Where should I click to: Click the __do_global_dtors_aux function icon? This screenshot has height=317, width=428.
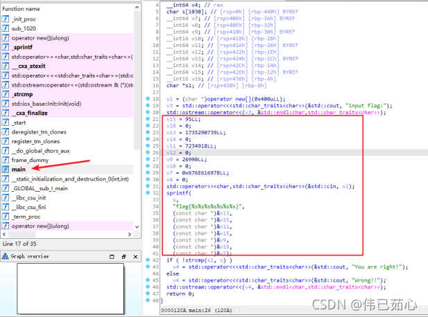[5, 151]
